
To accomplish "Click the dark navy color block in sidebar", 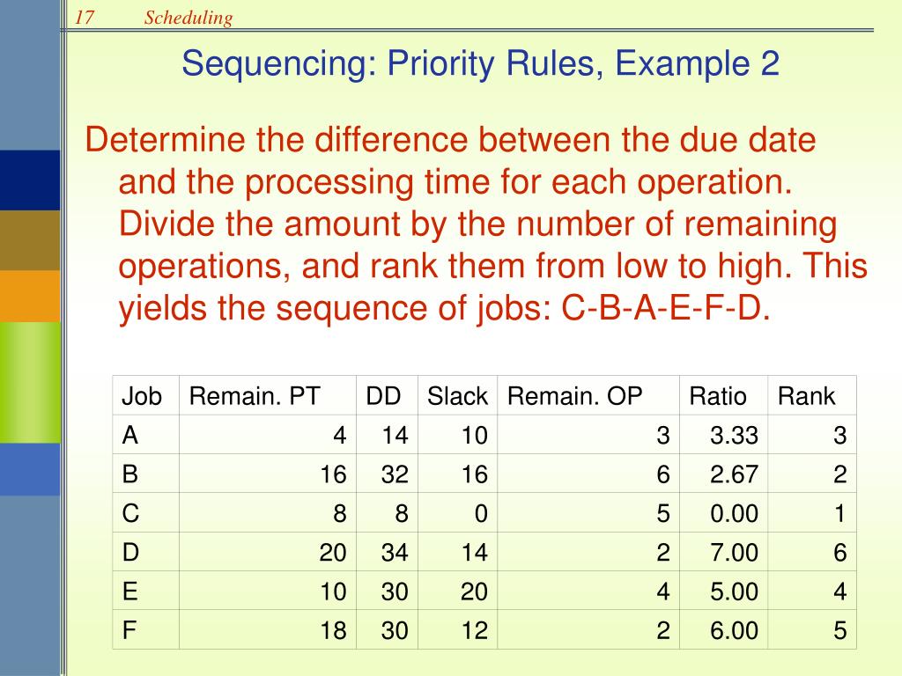I will pyautogui.click(x=30, y=180).
